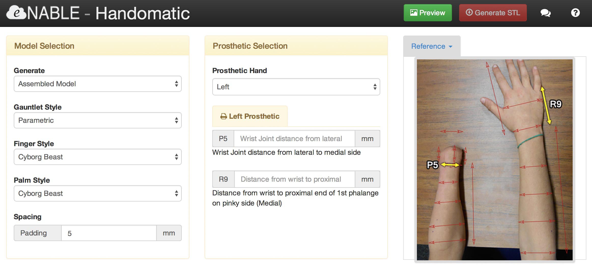The image size is (592, 272).
Task: Click the Finger Style label
Action: click(x=34, y=144)
